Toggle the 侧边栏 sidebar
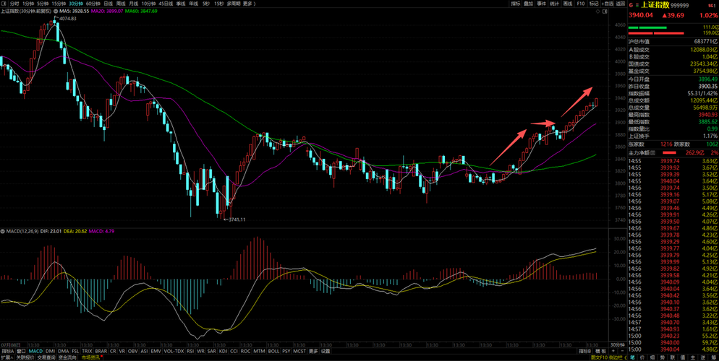The height and width of the screenshot is (361, 719). click(616, 357)
